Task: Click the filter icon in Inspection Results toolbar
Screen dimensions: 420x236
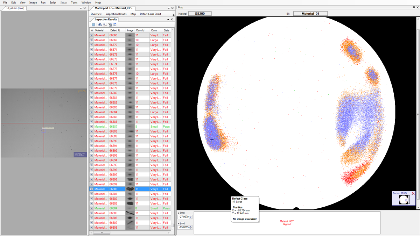Action: coord(110,25)
